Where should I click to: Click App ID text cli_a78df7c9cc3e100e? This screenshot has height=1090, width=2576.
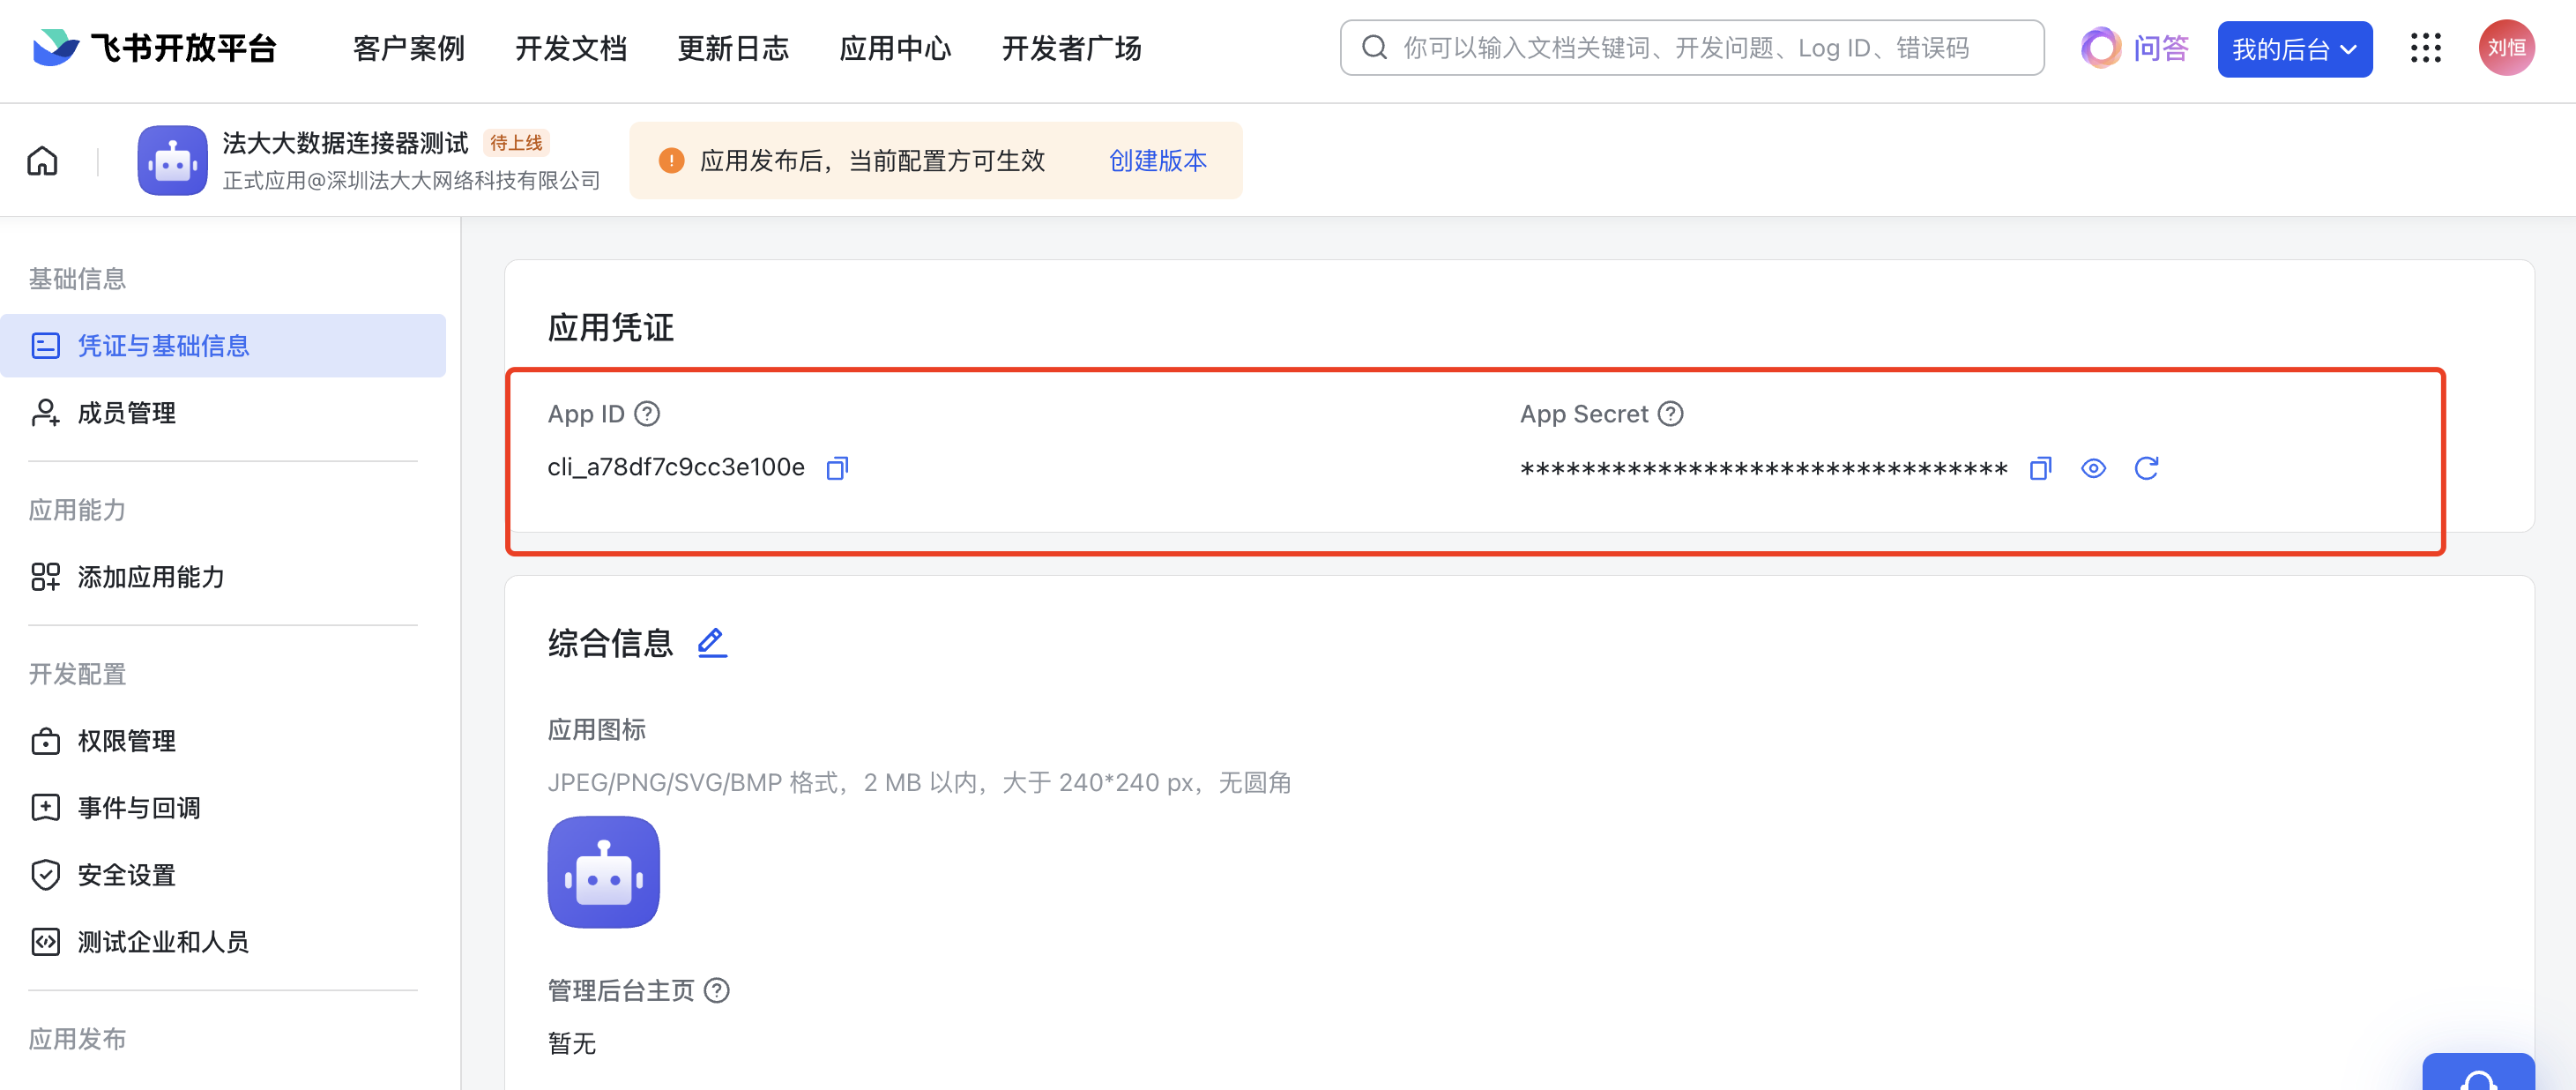(676, 467)
